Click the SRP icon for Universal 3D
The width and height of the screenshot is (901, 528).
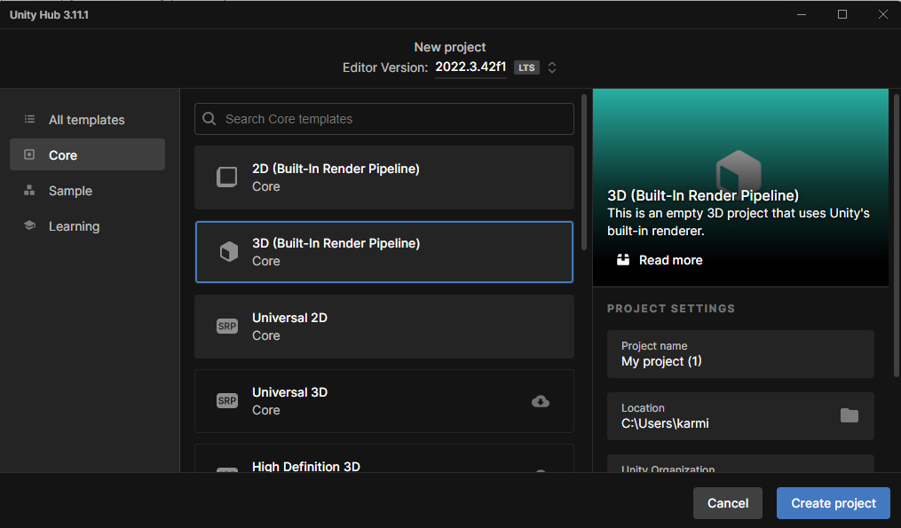point(227,401)
